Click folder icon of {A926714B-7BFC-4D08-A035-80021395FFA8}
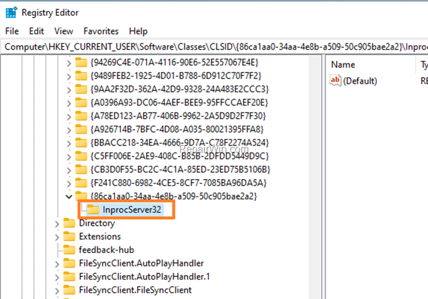 [81, 129]
